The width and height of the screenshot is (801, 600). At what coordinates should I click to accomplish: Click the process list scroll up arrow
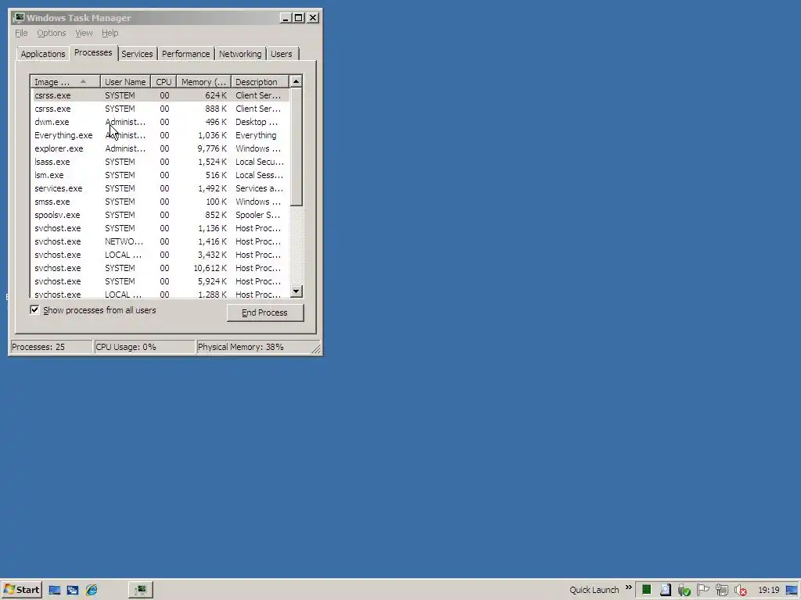point(296,81)
